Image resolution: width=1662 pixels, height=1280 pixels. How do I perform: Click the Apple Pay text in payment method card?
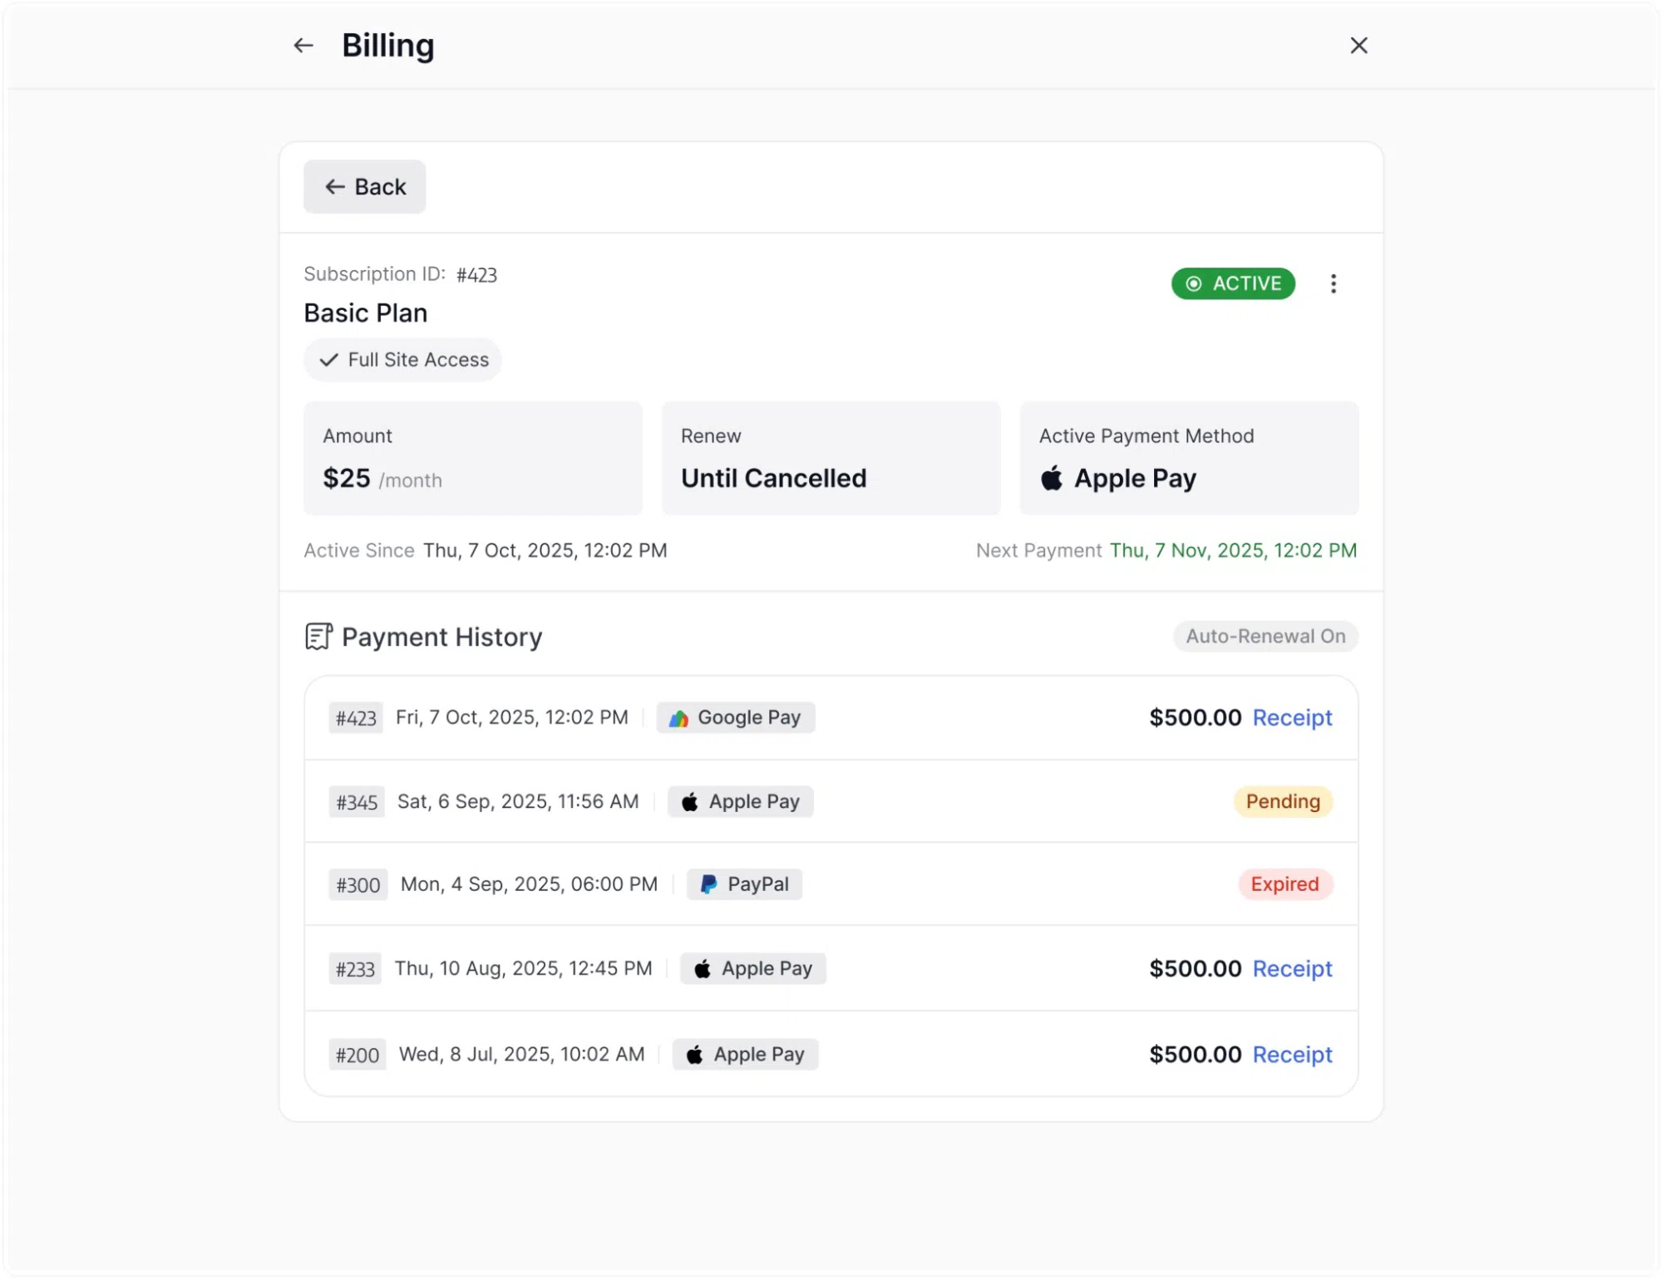(1135, 479)
